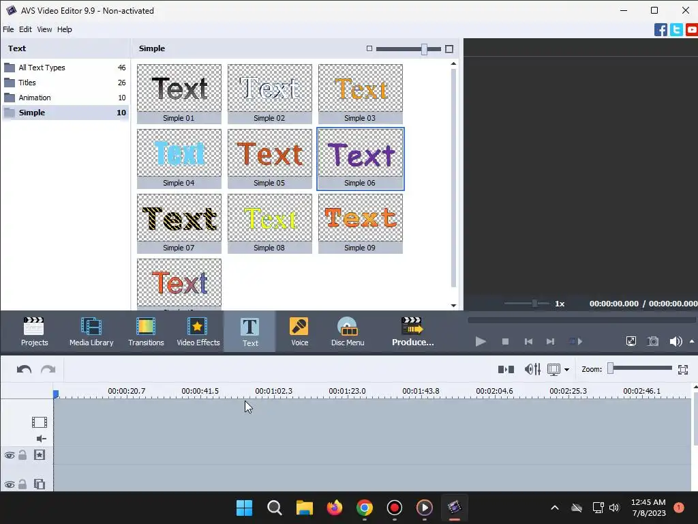The height and width of the screenshot is (524, 698).
Task: Toggle lock on overlay track
Action: [22, 484]
